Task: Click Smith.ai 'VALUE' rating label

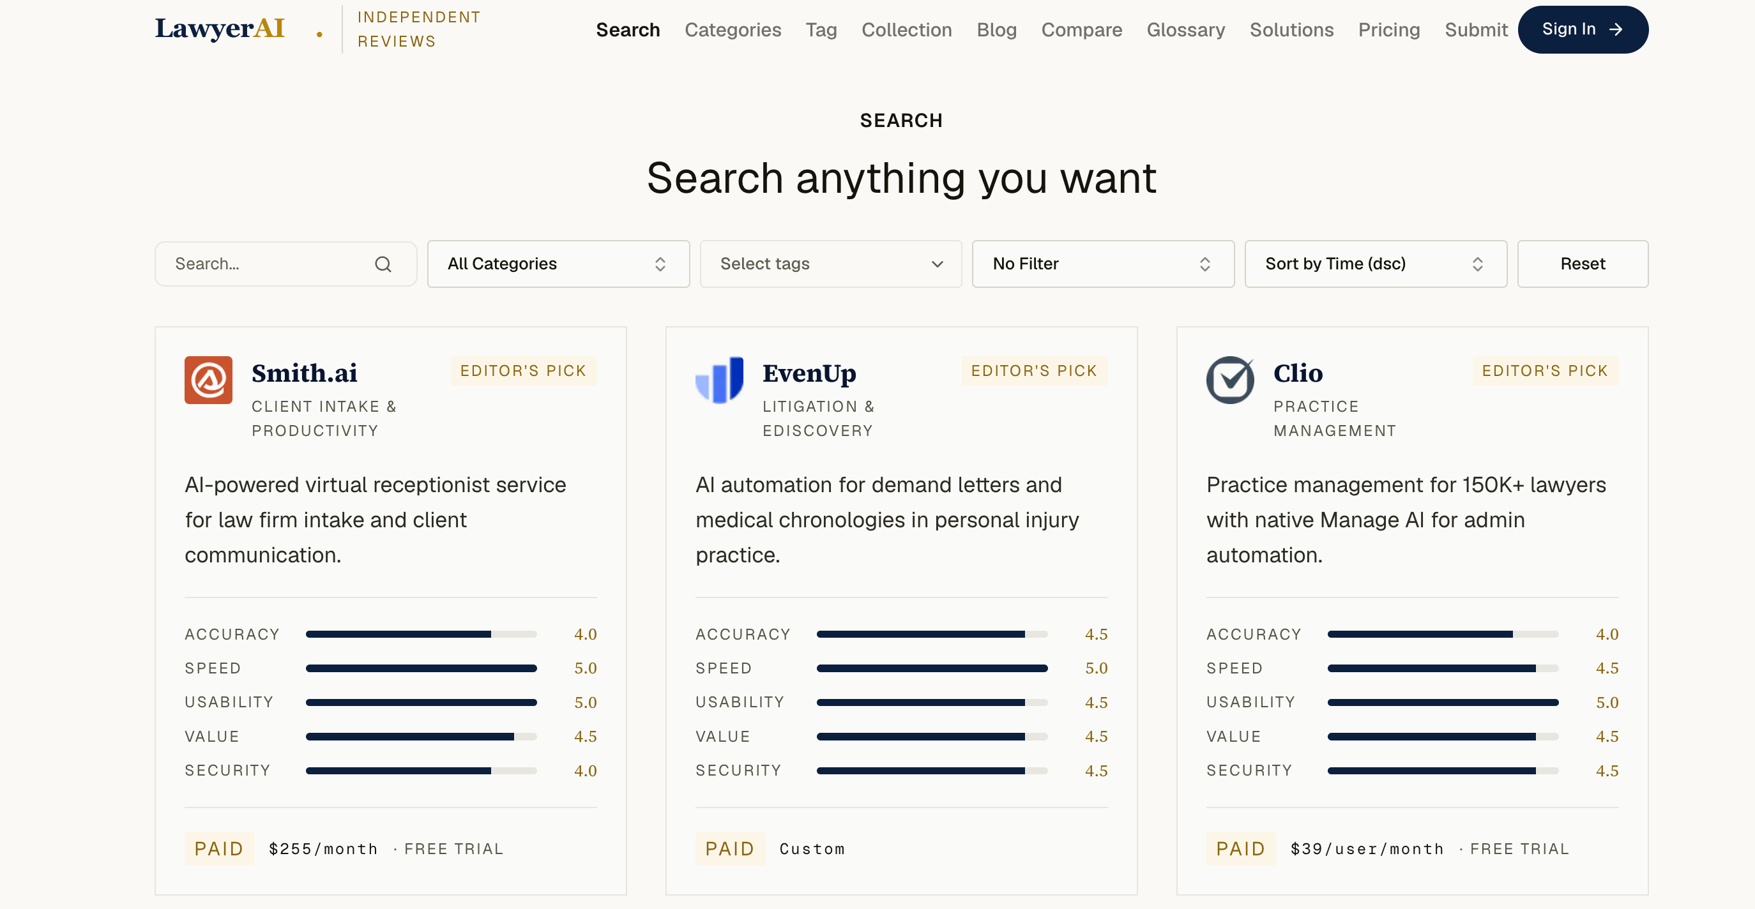Action: tap(212, 737)
